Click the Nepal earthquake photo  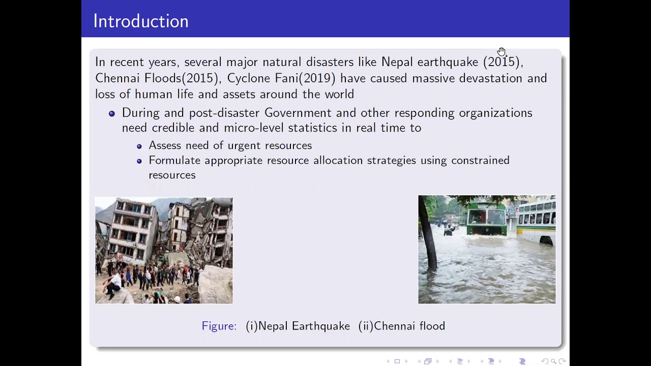pyautogui.click(x=164, y=251)
